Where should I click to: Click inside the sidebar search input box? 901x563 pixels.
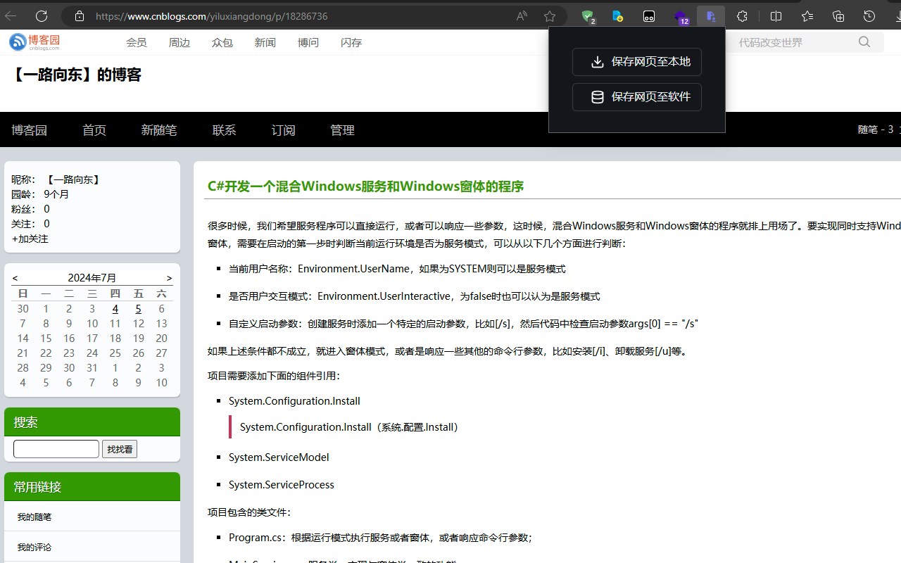click(56, 448)
